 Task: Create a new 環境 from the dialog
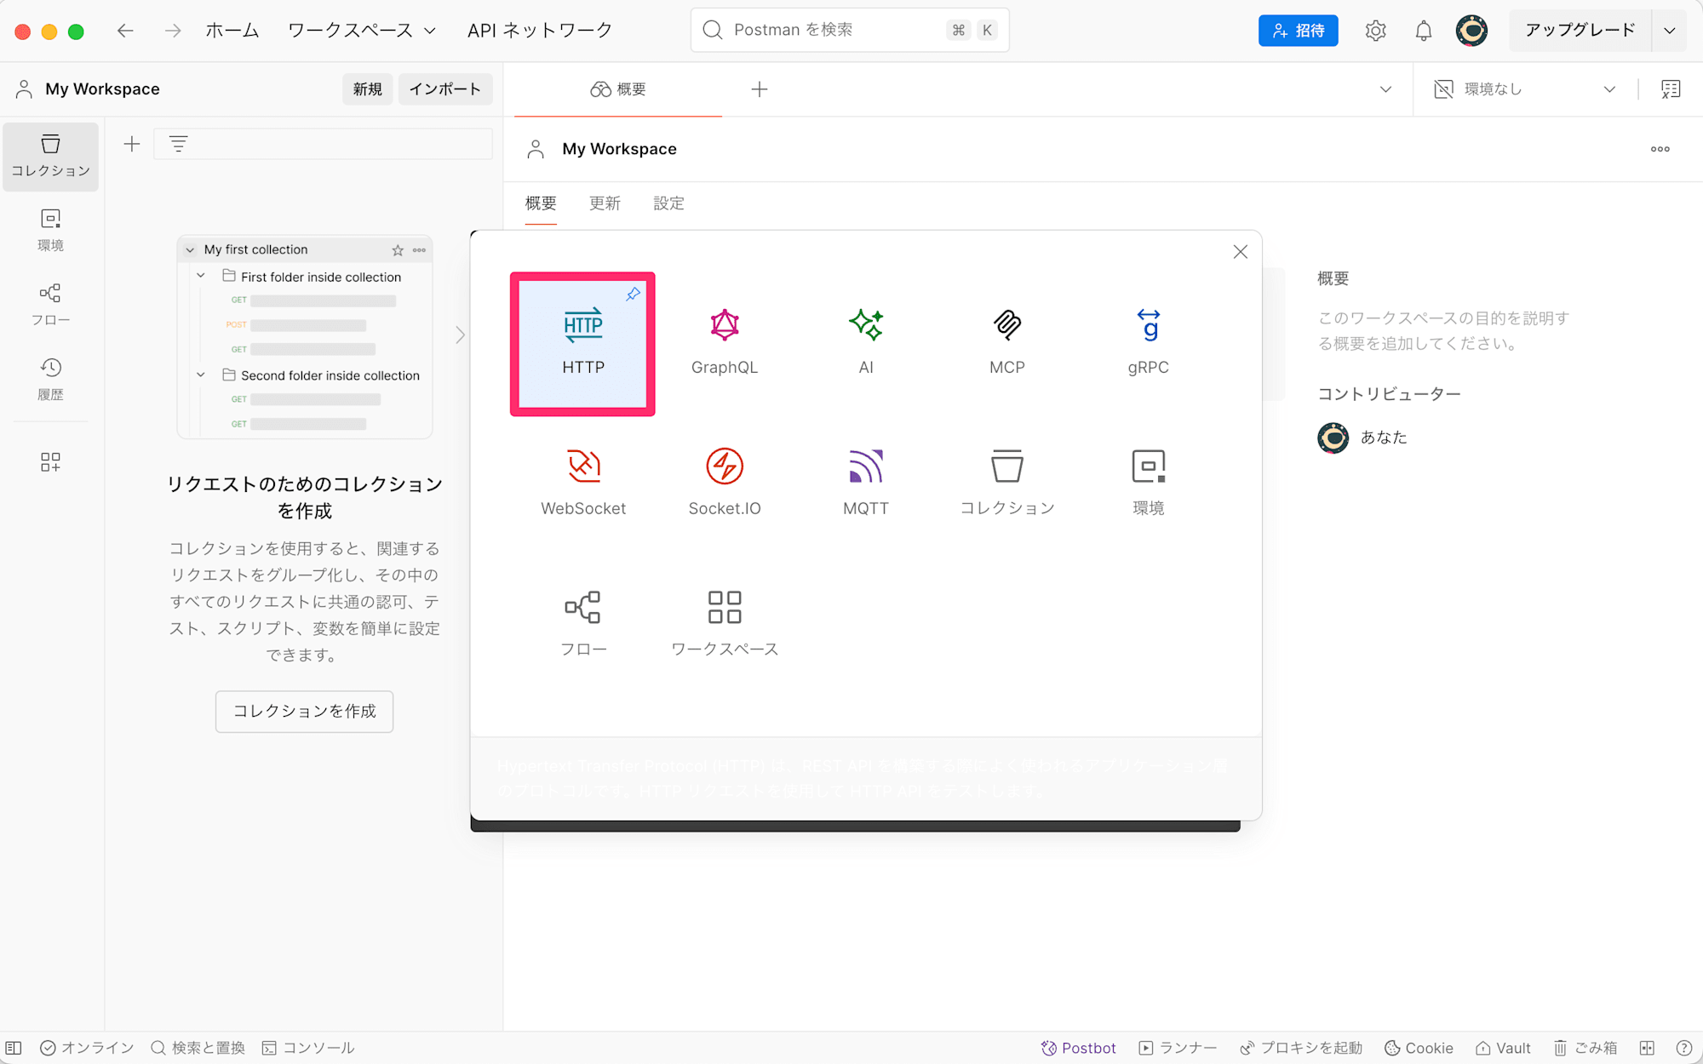[1148, 484]
